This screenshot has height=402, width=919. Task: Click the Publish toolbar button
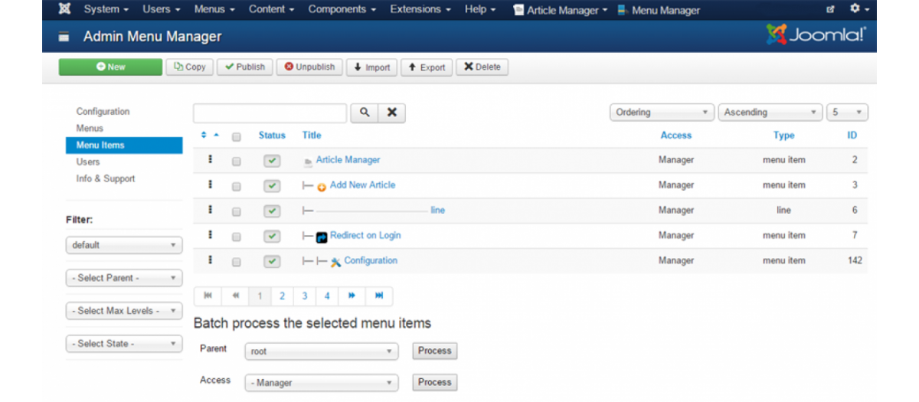[245, 67]
